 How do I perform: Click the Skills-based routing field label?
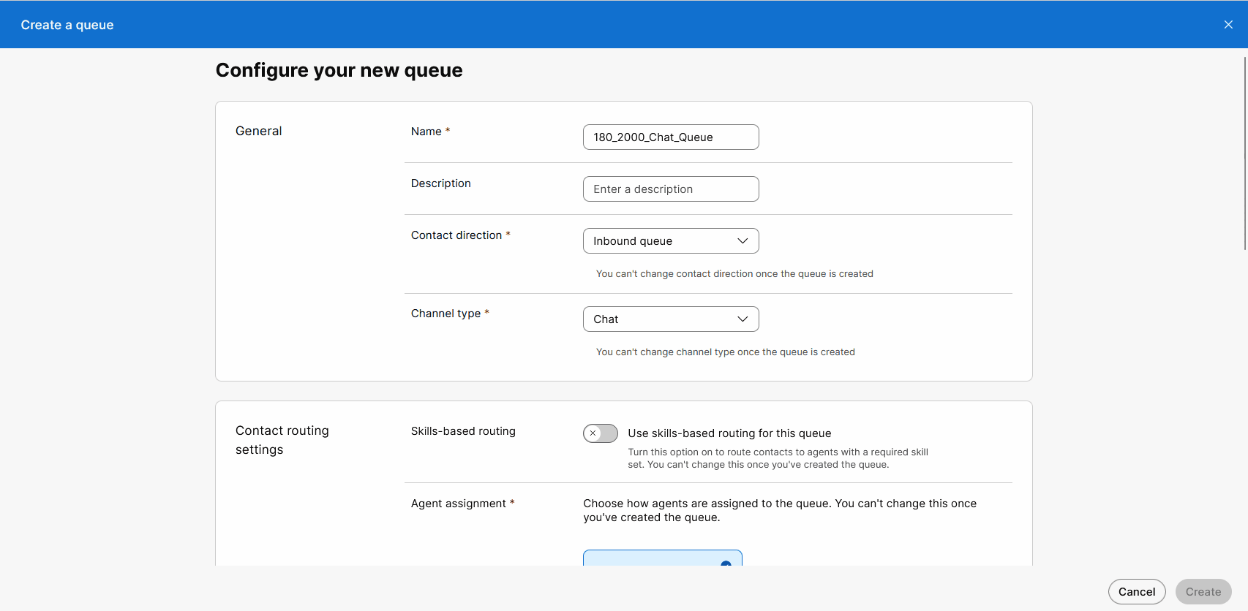pyautogui.click(x=463, y=431)
